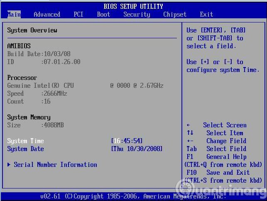This screenshot has width=267, height=201.
Task: Highlight the System Time label
Action: 25,141
